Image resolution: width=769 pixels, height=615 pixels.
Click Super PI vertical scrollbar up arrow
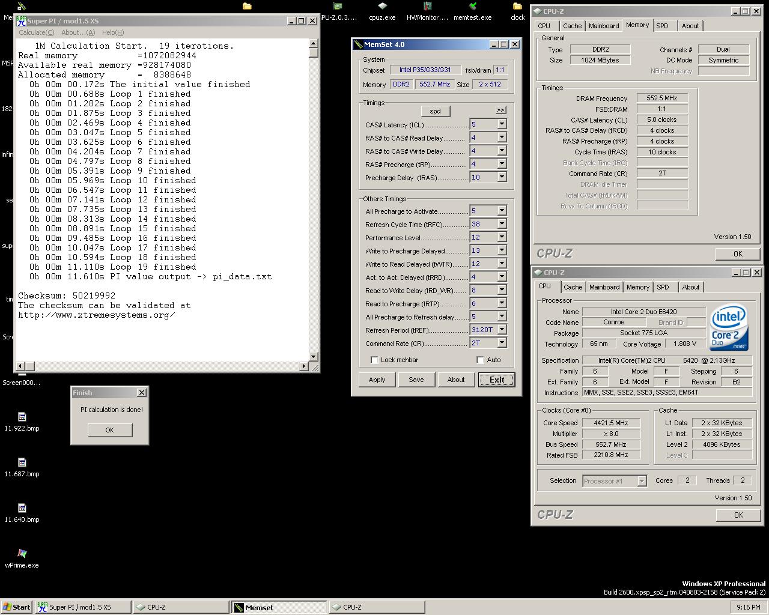pos(314,43)
